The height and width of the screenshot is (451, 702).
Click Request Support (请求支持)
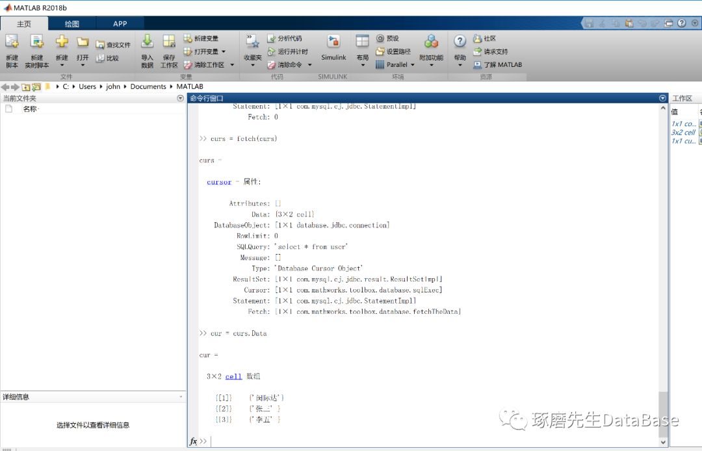(x=491, y=51)
